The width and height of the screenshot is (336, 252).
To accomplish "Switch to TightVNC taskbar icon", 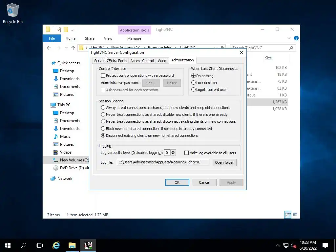I will coord(88,245).
